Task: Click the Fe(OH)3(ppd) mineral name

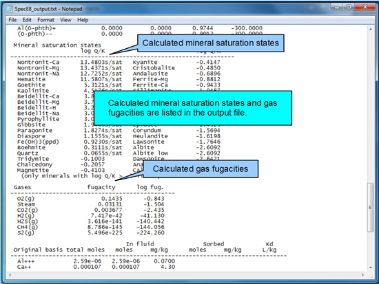Action: point(38,142)
